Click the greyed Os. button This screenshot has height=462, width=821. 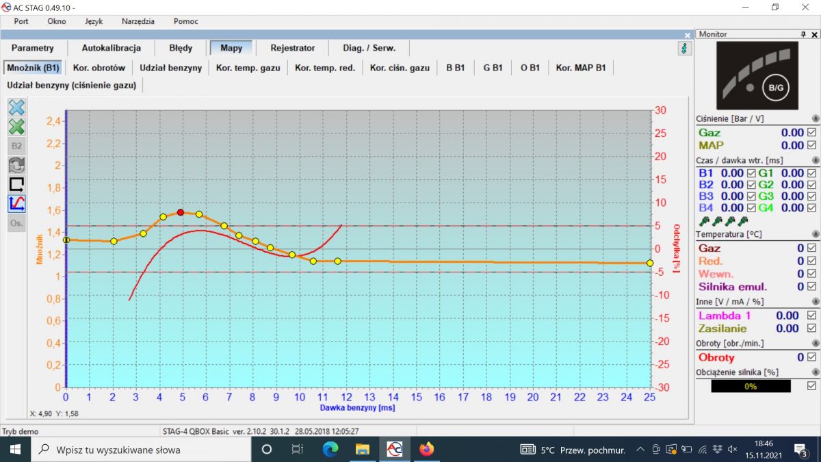[x=16, y=222]
